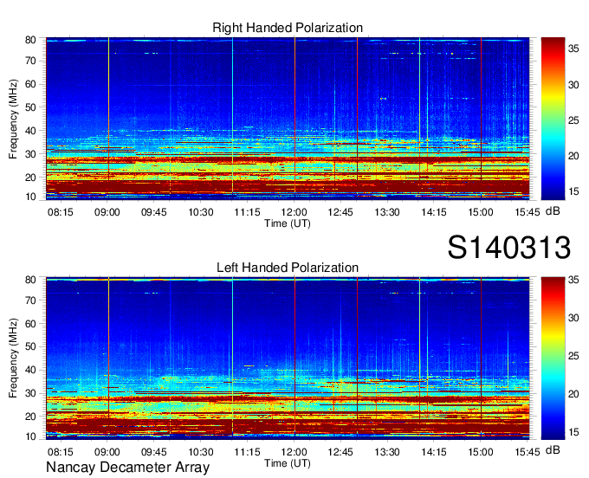
Task: Click the top plot's 'Frequency (MHz)' axis label
Action: click(13, 119)
